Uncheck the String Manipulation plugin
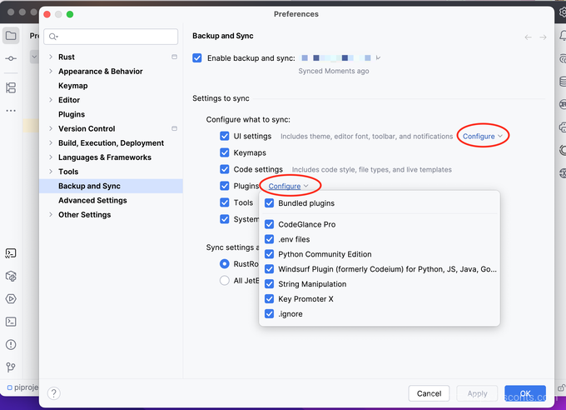 (x=270, y=284)
